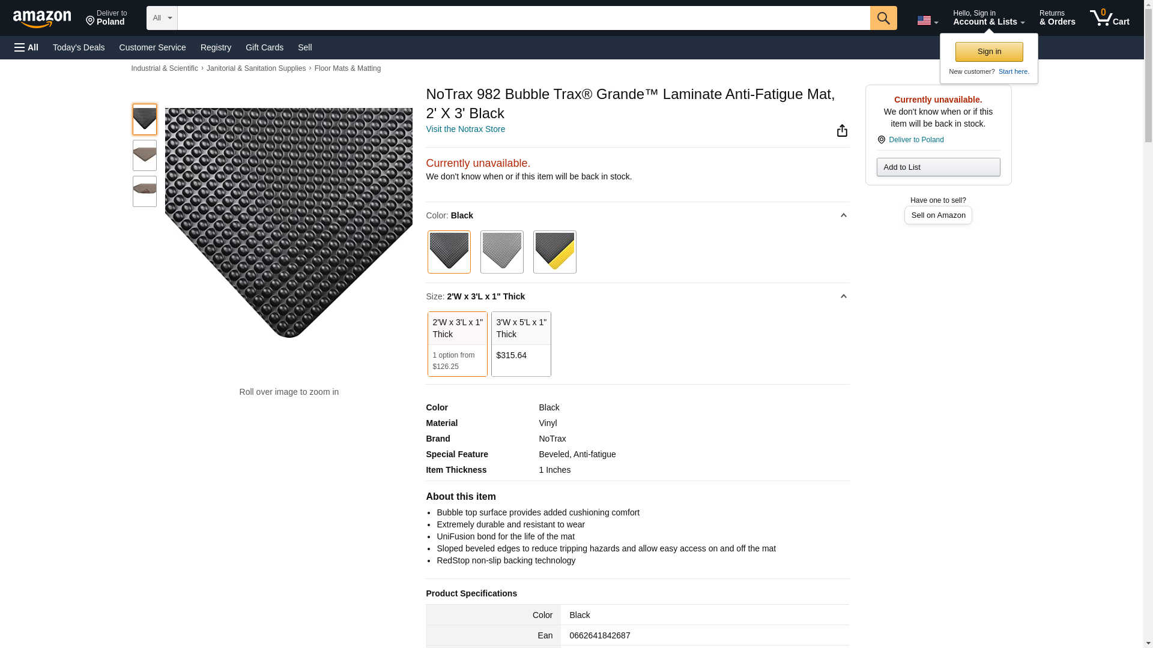
Task: Select the 2'W x 3'L x 1" Thick size
Action: (x=457, y=343)
